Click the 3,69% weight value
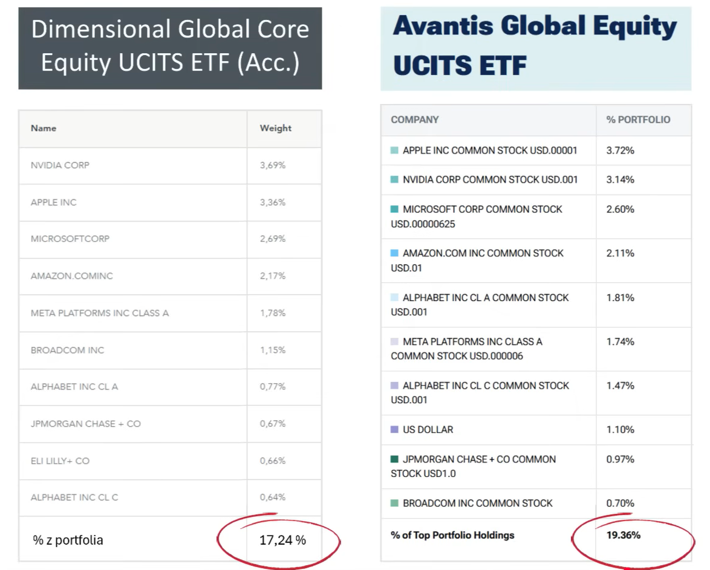The height and width of the screenshot is (570, 710). [x=273, y=165]
